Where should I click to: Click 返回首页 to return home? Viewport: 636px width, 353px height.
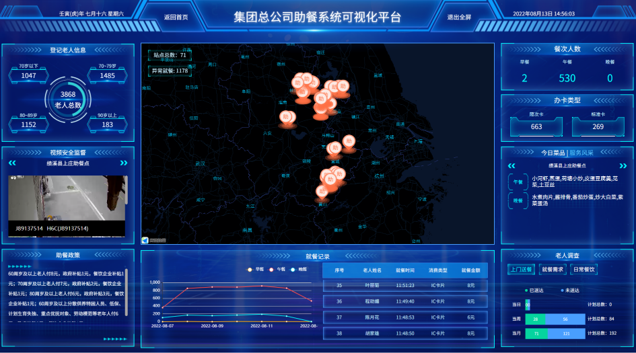click(x=176, y=17)
